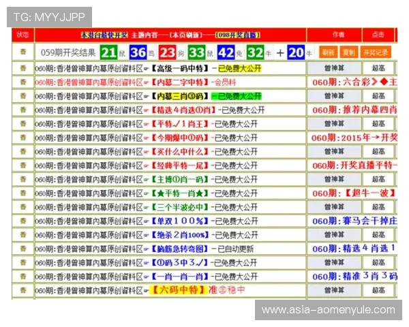The width and height of the screenshot is (409, 327).
Task: Click the 点击 column header
Action: [378, 35]
